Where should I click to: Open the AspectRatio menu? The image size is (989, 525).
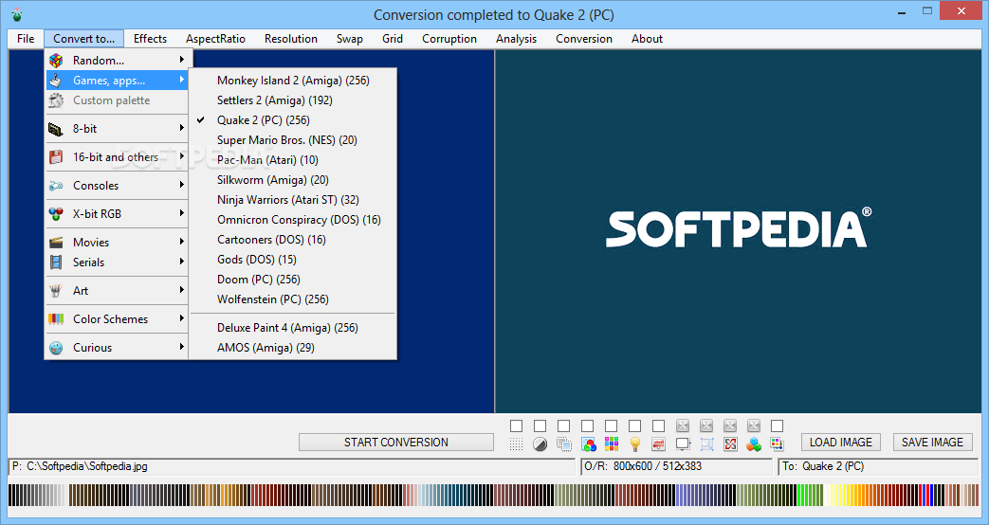click(x=215, y=39)
